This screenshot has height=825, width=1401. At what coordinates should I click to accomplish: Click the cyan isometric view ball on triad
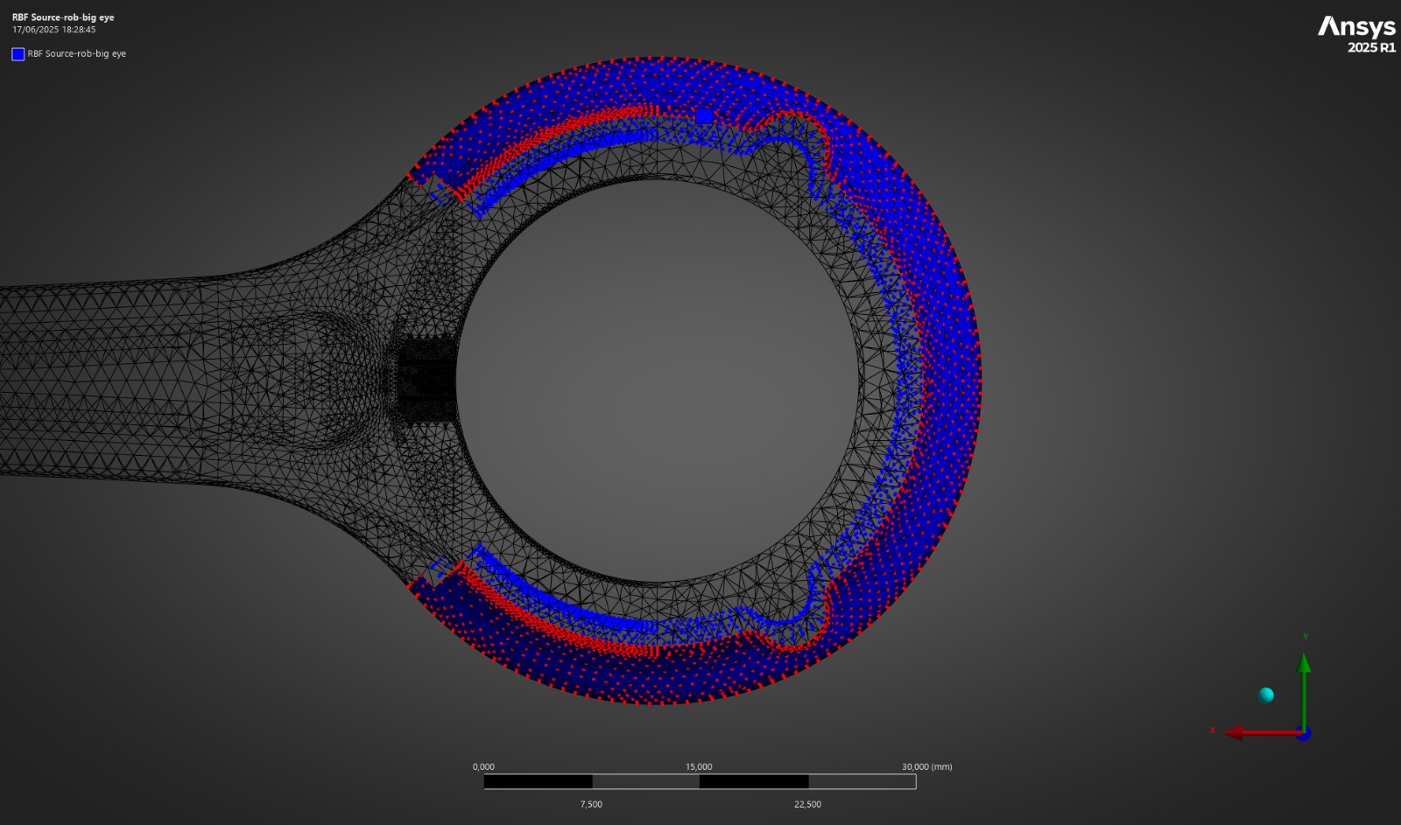[x=1266, y=696]
